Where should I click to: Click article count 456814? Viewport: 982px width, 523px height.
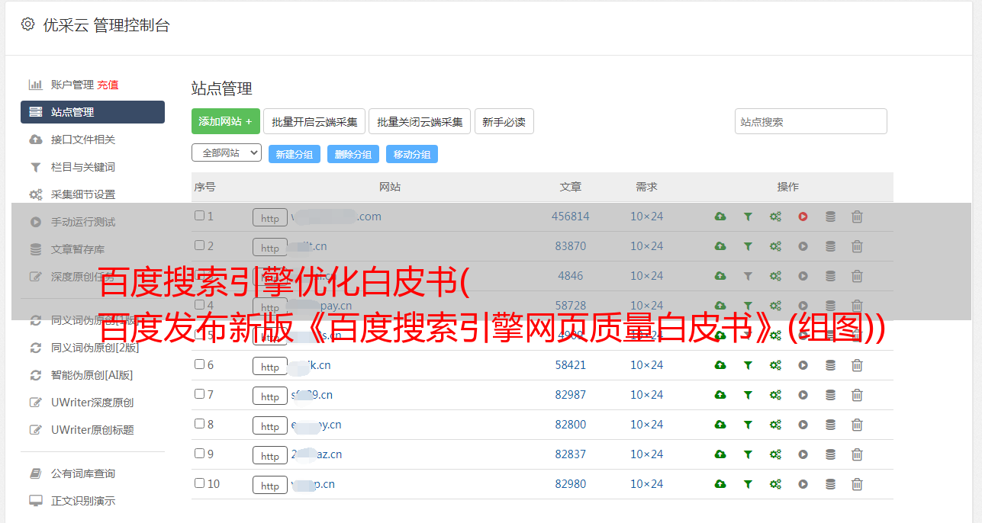(571, 217)
